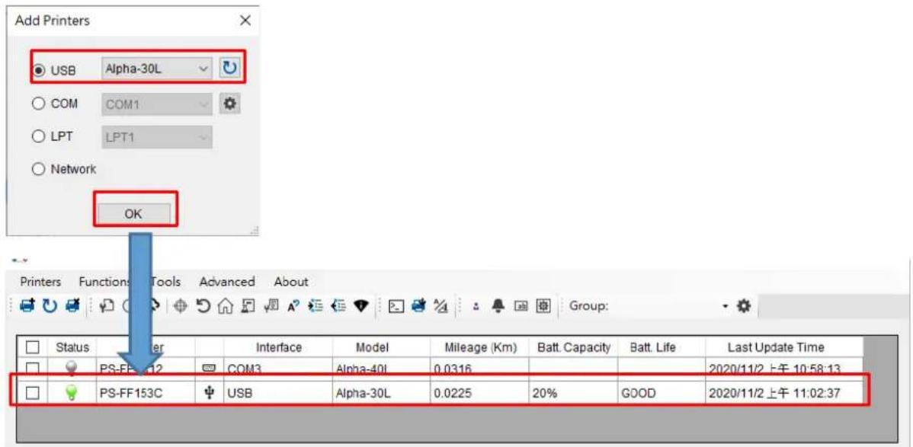Click the Batt. Capacity column header

[574, 347]
